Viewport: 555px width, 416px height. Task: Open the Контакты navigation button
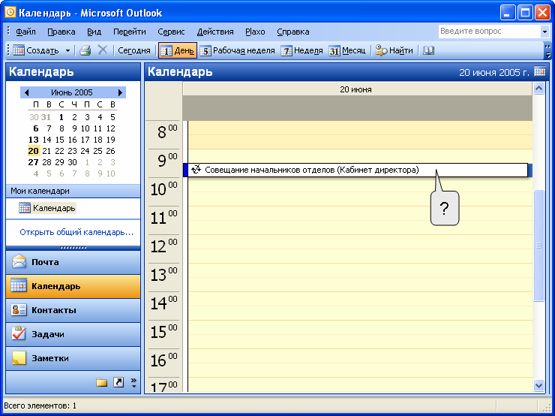point(73,310)
